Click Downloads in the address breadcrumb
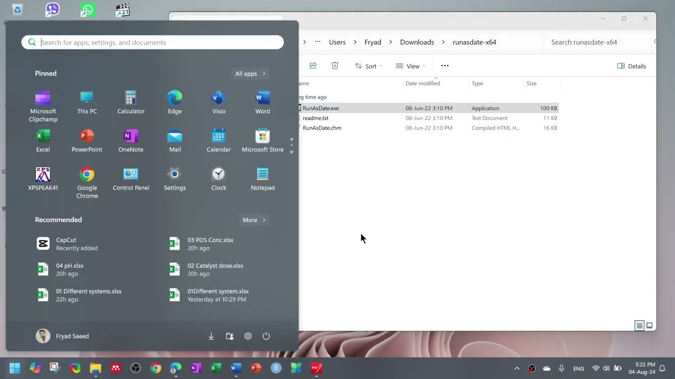This screenshot has height=379, width=675. tap(417, 42)
